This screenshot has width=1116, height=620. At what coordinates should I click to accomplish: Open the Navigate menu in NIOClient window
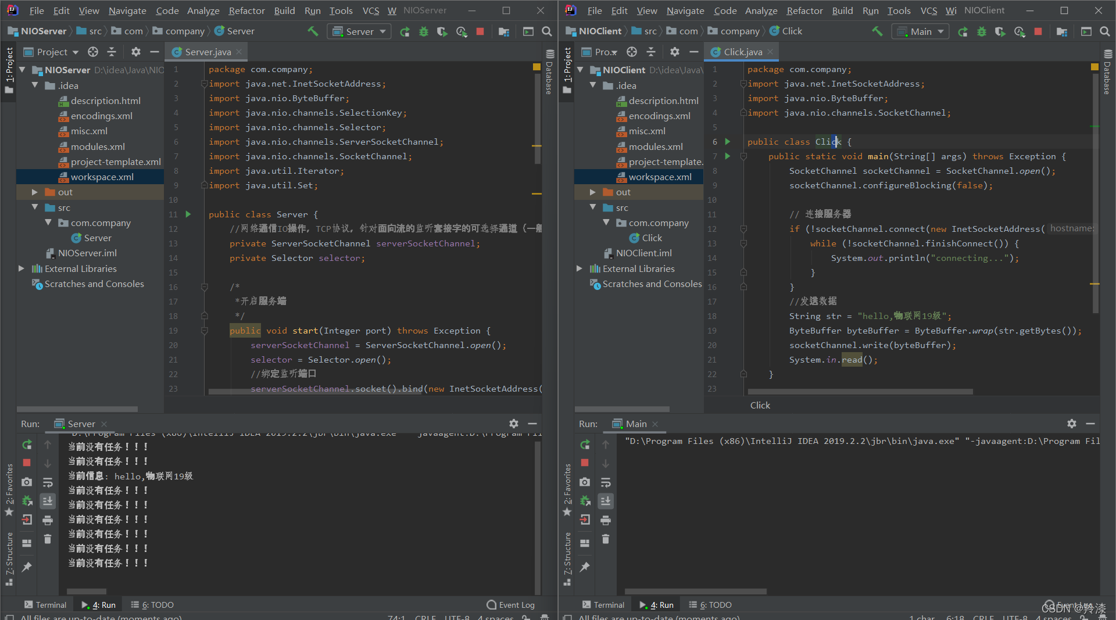point(685,10)
